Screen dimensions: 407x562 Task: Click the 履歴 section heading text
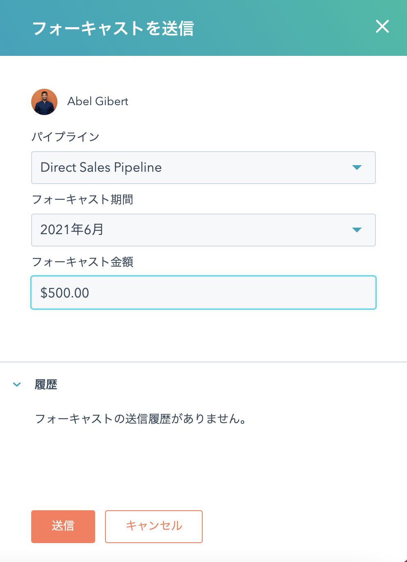pos(46,385)
